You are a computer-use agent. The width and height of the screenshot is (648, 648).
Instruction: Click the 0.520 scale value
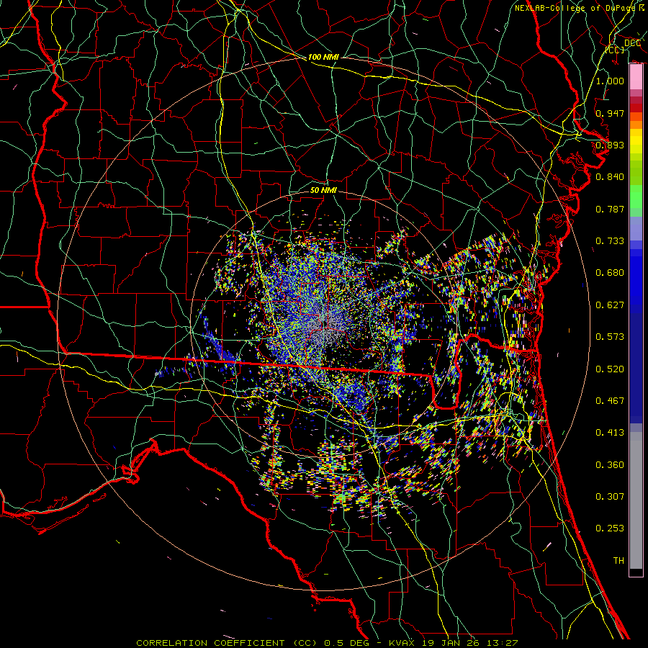[610, 369]
